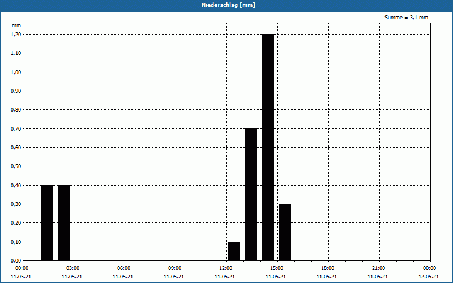Viewport: 453px width, 283px height.
Task: Select the first 0,40 mm bar after 01:00
Action: (48, 223)
